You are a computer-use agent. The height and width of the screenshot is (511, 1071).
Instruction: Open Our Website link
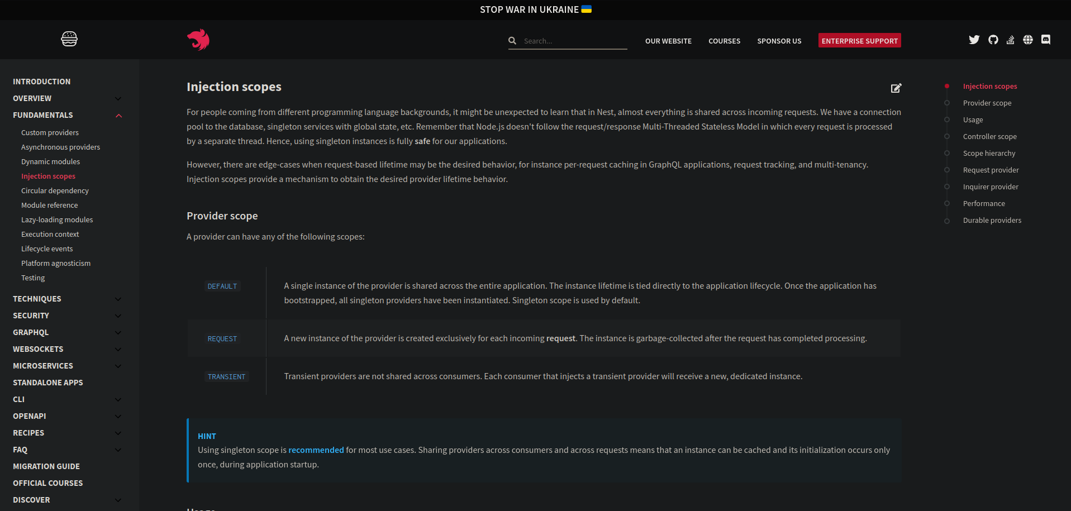pos(668,41)
